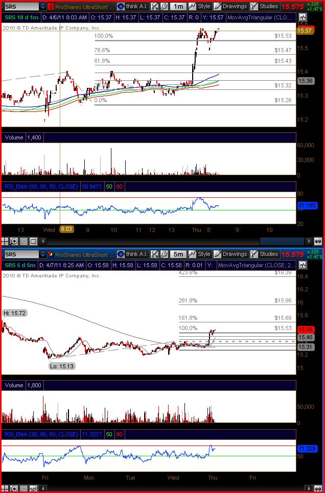
Task: Click the Volume 1,400 label
Action: [23, 137]
